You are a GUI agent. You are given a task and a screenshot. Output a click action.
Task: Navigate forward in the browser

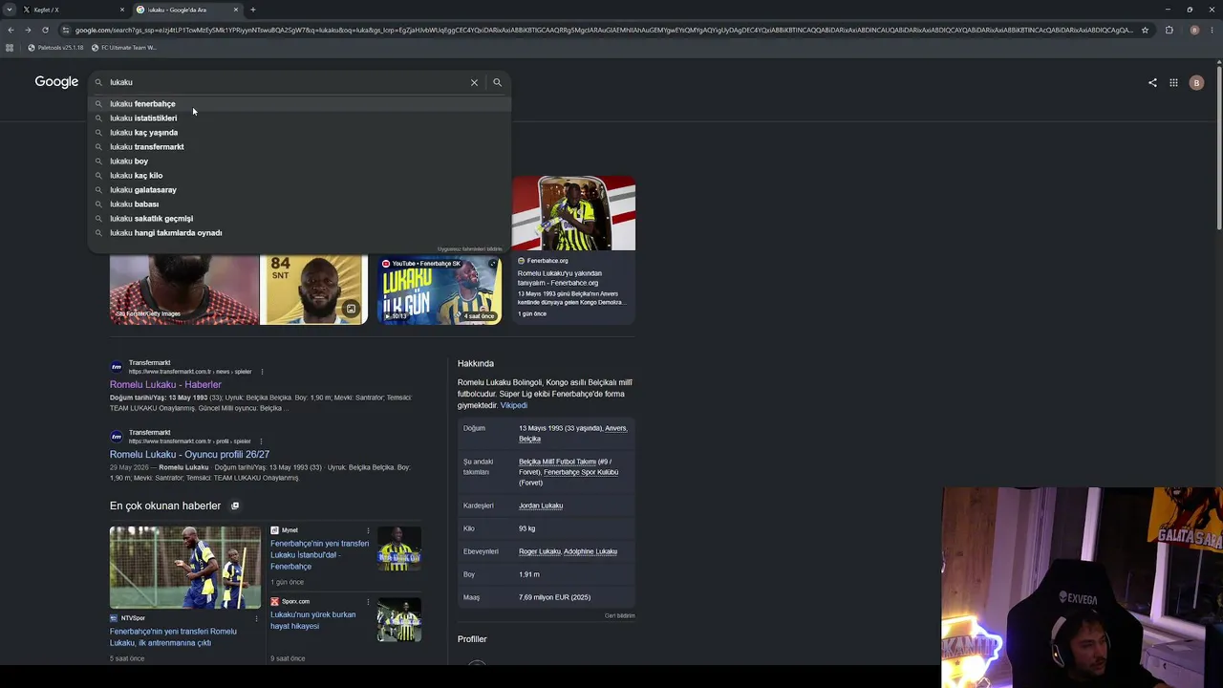pos(28,30)
